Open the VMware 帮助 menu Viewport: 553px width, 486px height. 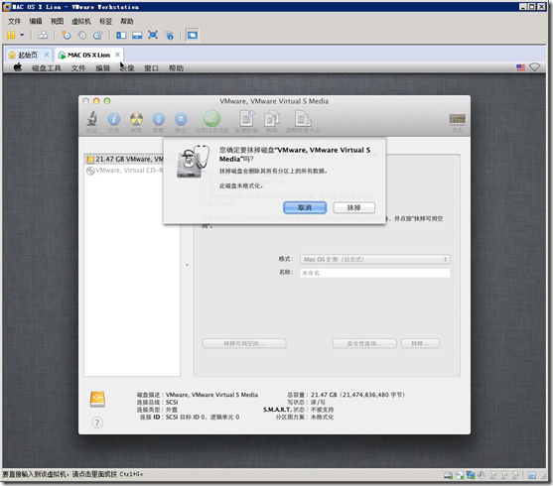127,22
